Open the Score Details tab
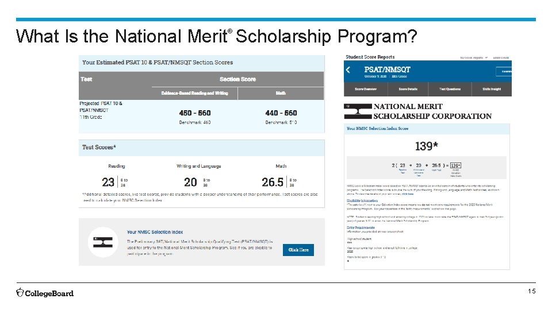 click(x=408, y=89)
